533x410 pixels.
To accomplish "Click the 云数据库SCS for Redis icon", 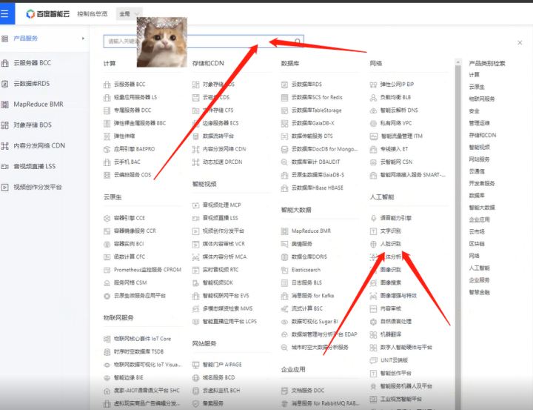I will pyautogui.click(x=284, y=97).
